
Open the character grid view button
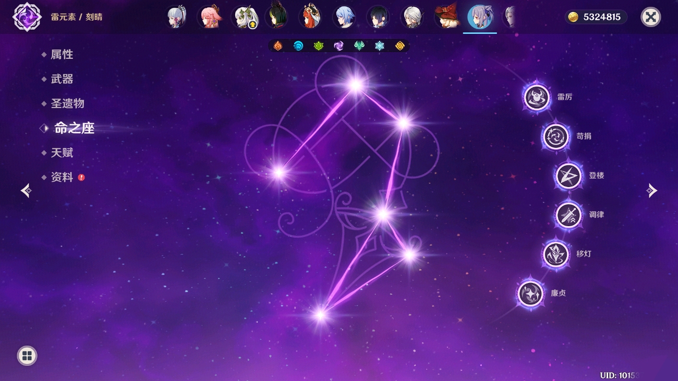coord(27,356)
